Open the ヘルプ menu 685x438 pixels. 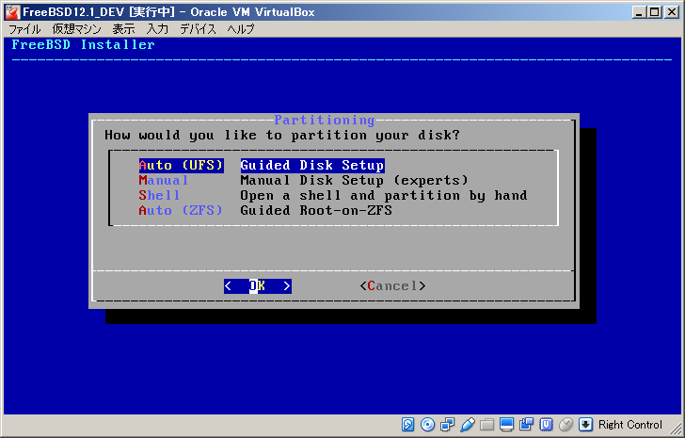pos(241,29)
